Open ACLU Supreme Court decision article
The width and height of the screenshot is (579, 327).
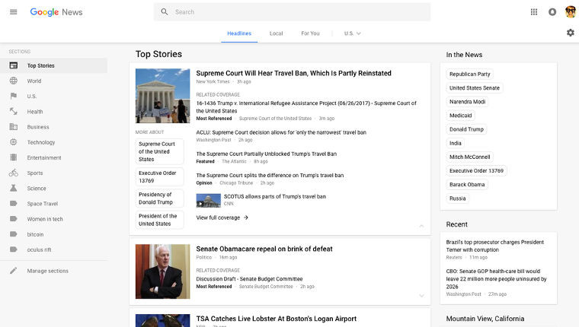click(281, 132)
